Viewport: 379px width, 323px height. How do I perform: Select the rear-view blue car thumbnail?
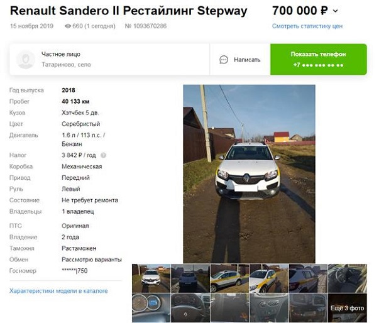(x=190, y=278)
